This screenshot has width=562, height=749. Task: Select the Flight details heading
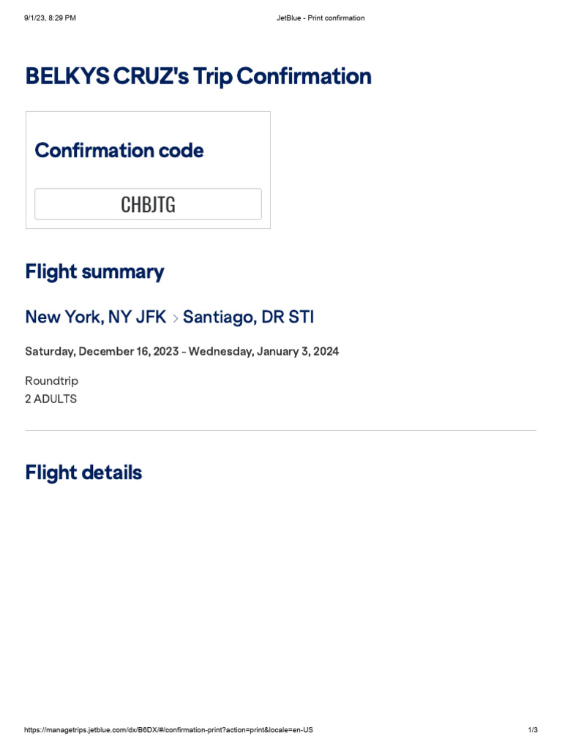coord(83,473)
